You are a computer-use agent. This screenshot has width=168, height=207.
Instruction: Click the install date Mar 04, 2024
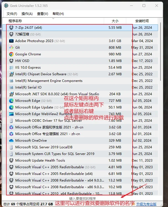tap(142, 41)
